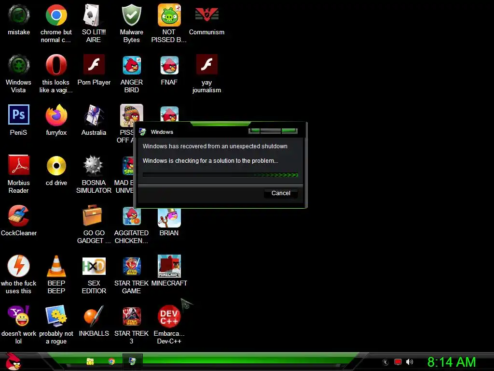
Task: Open the Embarcadero Dev-C++ icon
Action: (169, 316)
